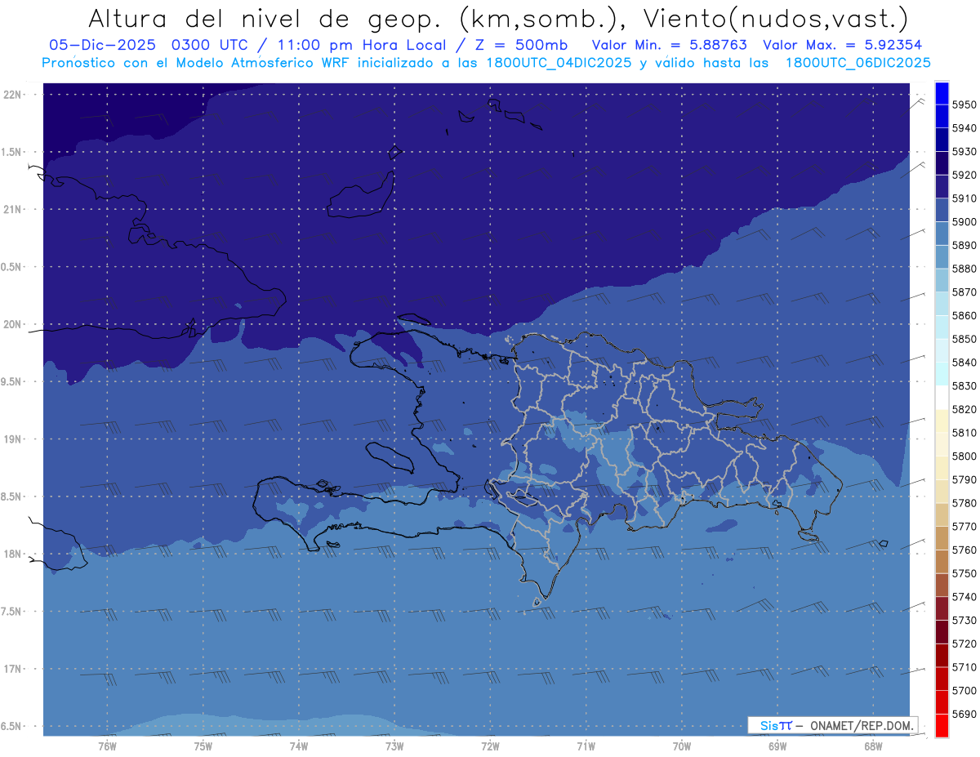This screenshot has height=757, width=980.
Task: Click the 'Valor Min. = 5.88763' text
Action: (x=670, y=45)
